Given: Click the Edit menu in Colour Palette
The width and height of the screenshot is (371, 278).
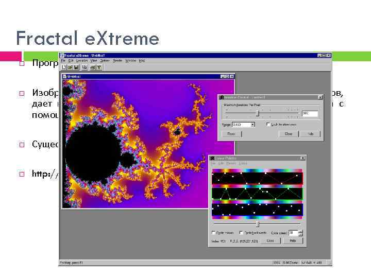Looking at the screenshot, I should 221,163.
